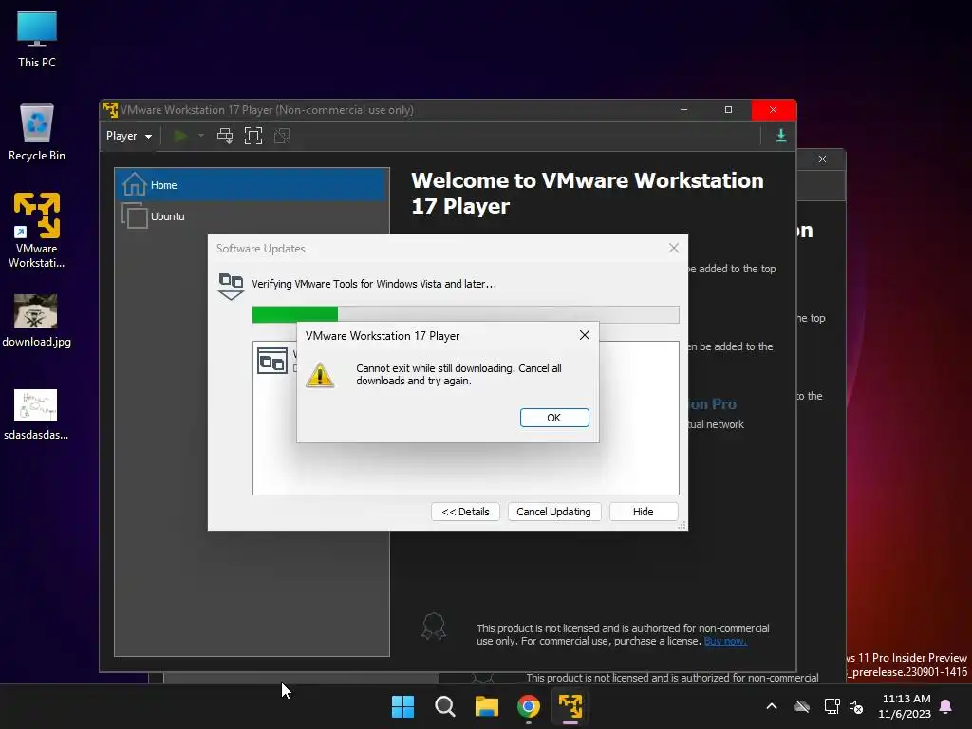This screenshot has height=729, width=972.
Task: Click the Hide button in Software Updates
Action: [643, 512]
